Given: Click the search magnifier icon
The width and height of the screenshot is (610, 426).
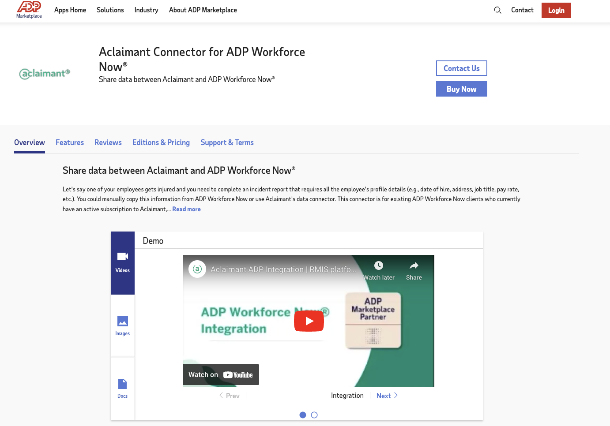Looking at the screenshot, I should [x=497, y=10].
